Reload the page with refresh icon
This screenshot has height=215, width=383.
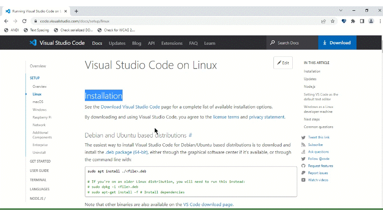[24, 21]
